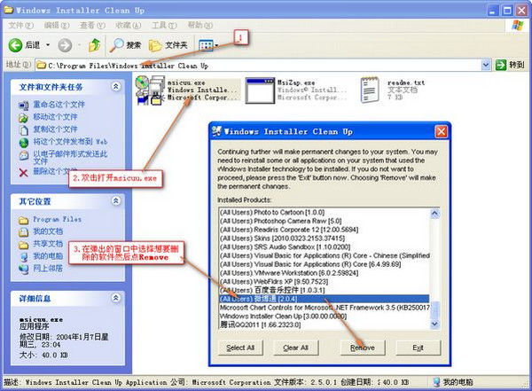Open the readme.txt document icon
Image resolution: width=532 pixels, height=391 pixels.
372,90
